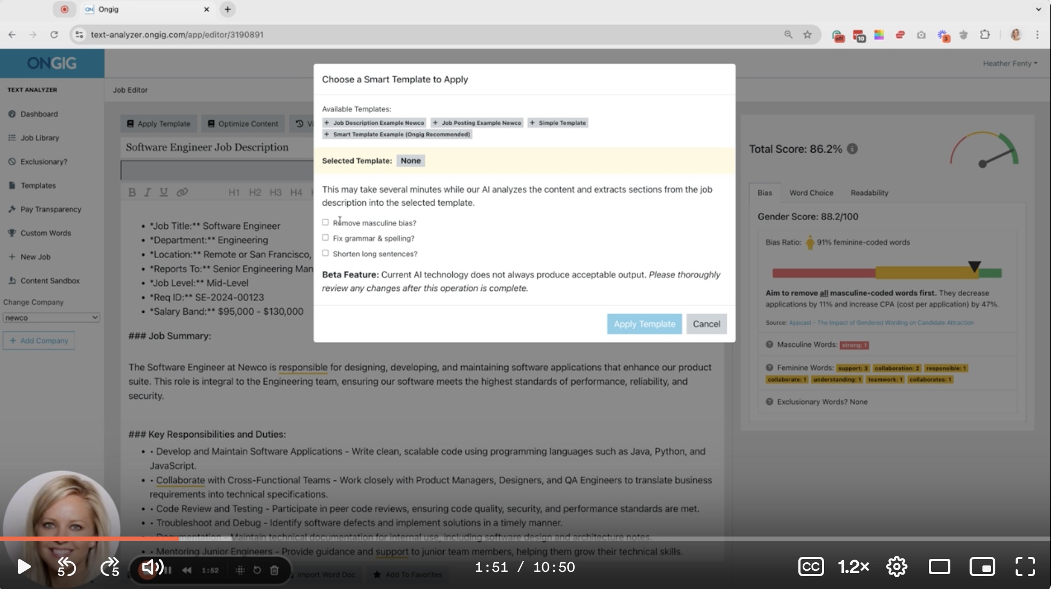Skip forward 5 seconds
The height and width of the screenshot is (589, 1052).
click(110, 567)
